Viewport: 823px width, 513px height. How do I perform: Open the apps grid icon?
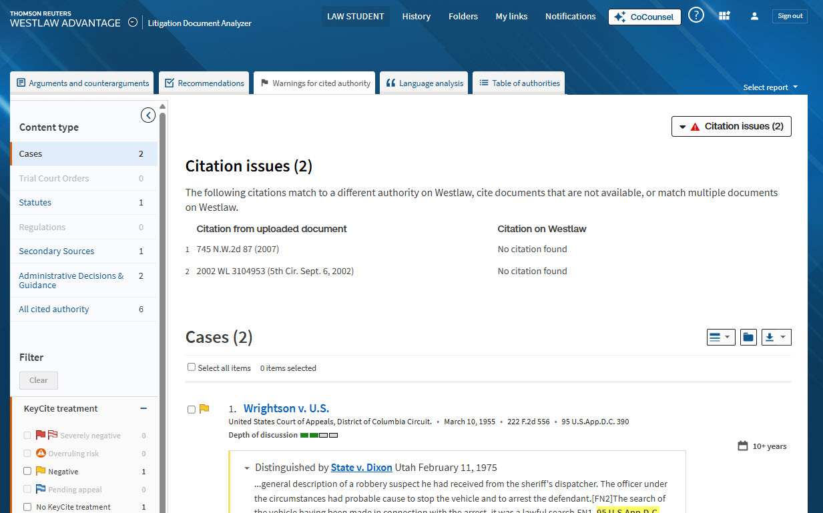[724, 16]
